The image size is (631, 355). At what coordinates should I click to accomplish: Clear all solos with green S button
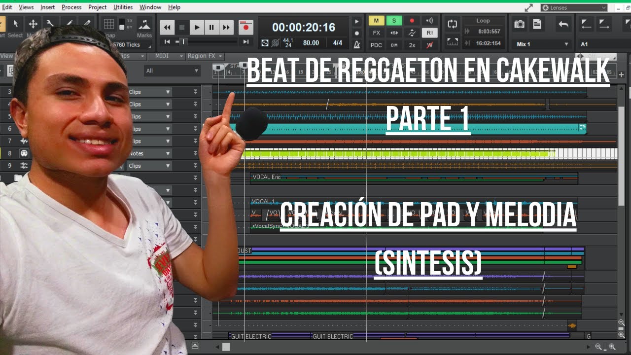click(394, 21)
